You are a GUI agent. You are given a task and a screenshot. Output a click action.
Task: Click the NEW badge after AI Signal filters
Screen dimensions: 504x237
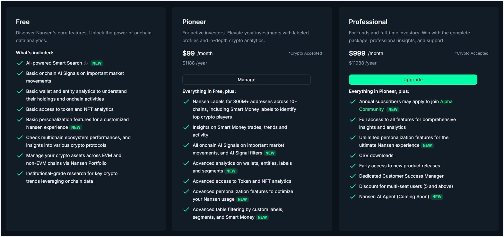[270, 153]
